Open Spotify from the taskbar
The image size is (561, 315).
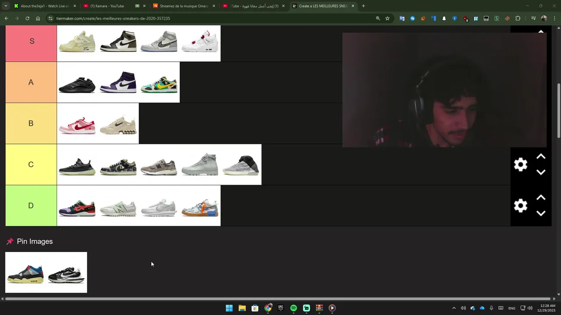tap(294, 308)
